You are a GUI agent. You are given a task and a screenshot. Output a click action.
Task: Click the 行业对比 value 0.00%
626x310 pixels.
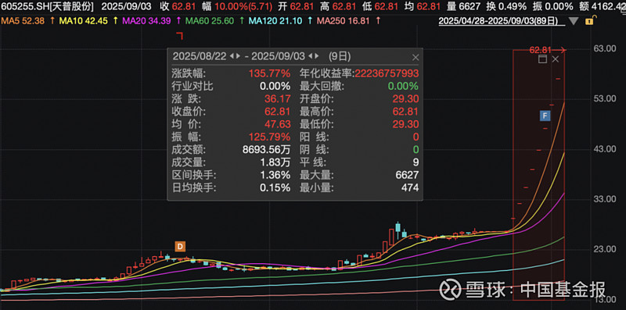(x=275, y=87)
